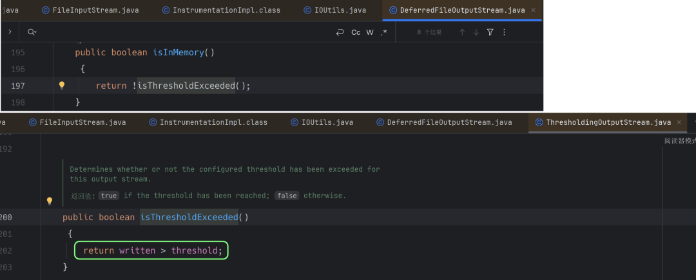
Task: Click the new line icon in search bar
Action: pos(340,32)
